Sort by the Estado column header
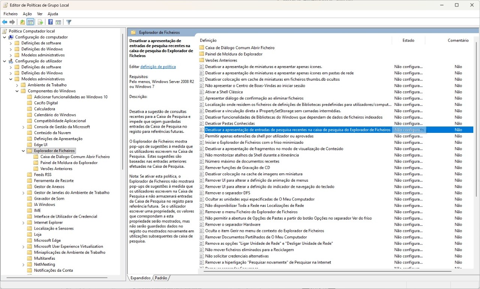 click(408, 40)
